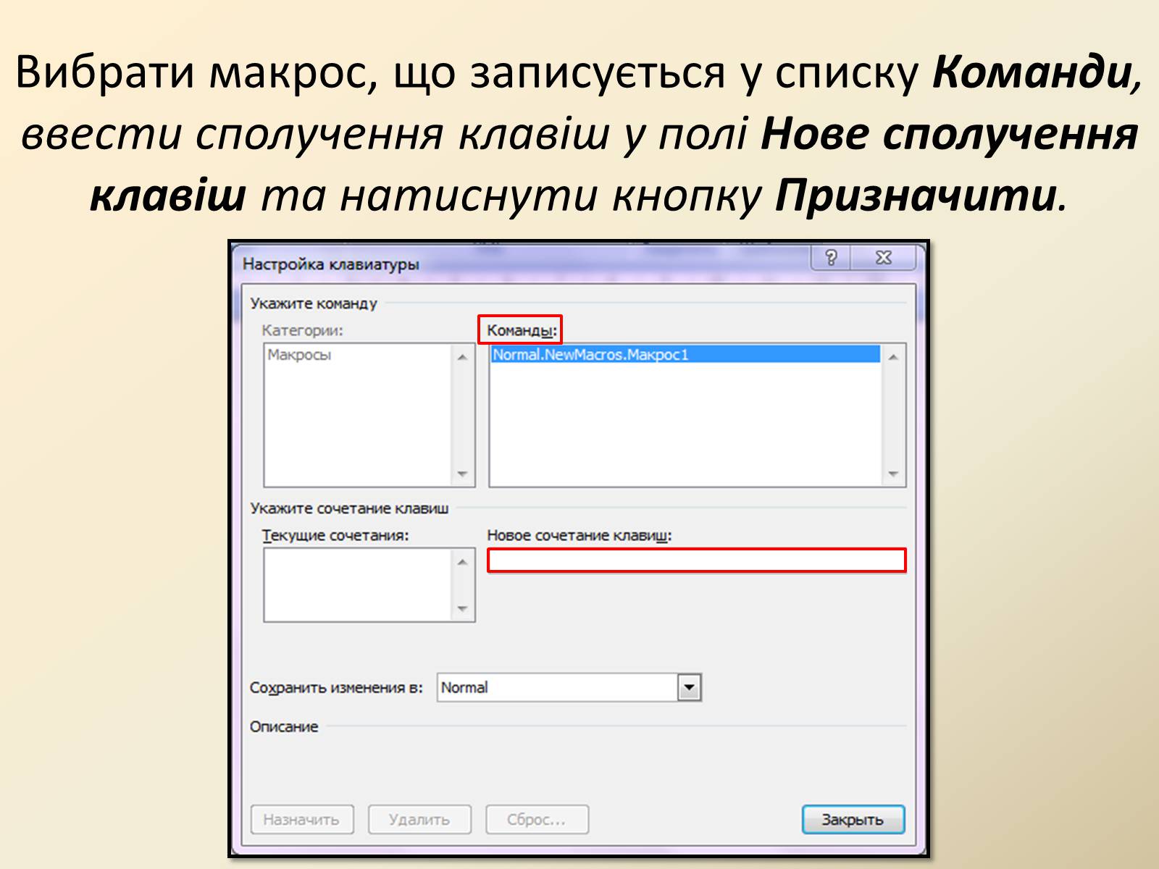Click the Назначить button

pyautogui.click(x=301, y=820)
